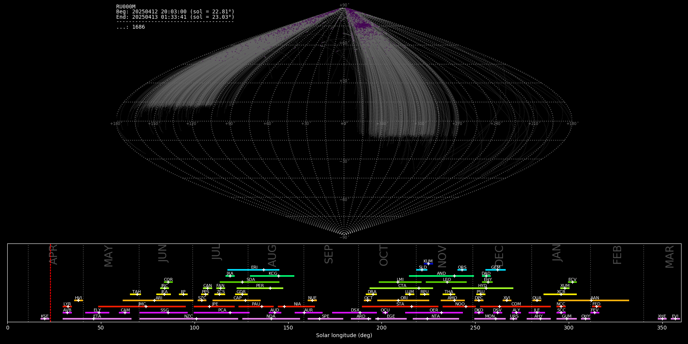Click the FED shower label
The height and width of the screenshot is (344, 688).
pyautogui.click(x=596, y=304)
